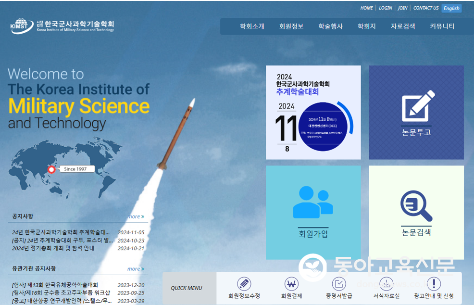Click date 2024-10-23 in 공지사항 list
Screen dimensions: 474x305
(x=131, y=240)
